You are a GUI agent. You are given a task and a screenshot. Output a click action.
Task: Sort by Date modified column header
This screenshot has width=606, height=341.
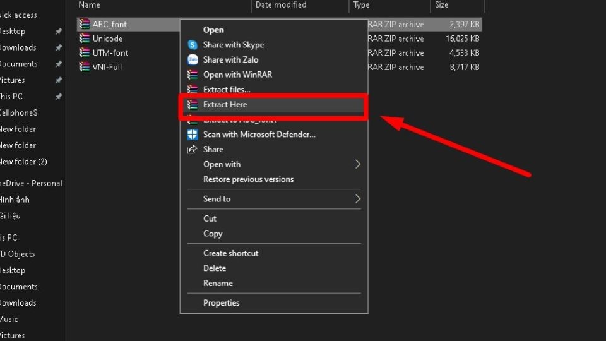pyautogui.click(x=281, y=5)
